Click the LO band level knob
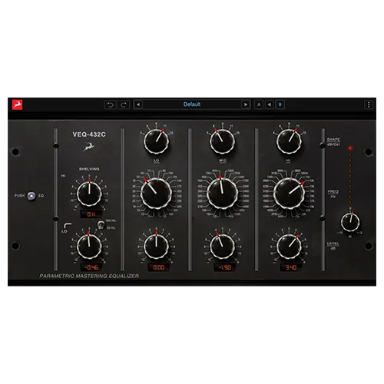Viewport: 384px width, 384px height. click(x=156, y=247)
